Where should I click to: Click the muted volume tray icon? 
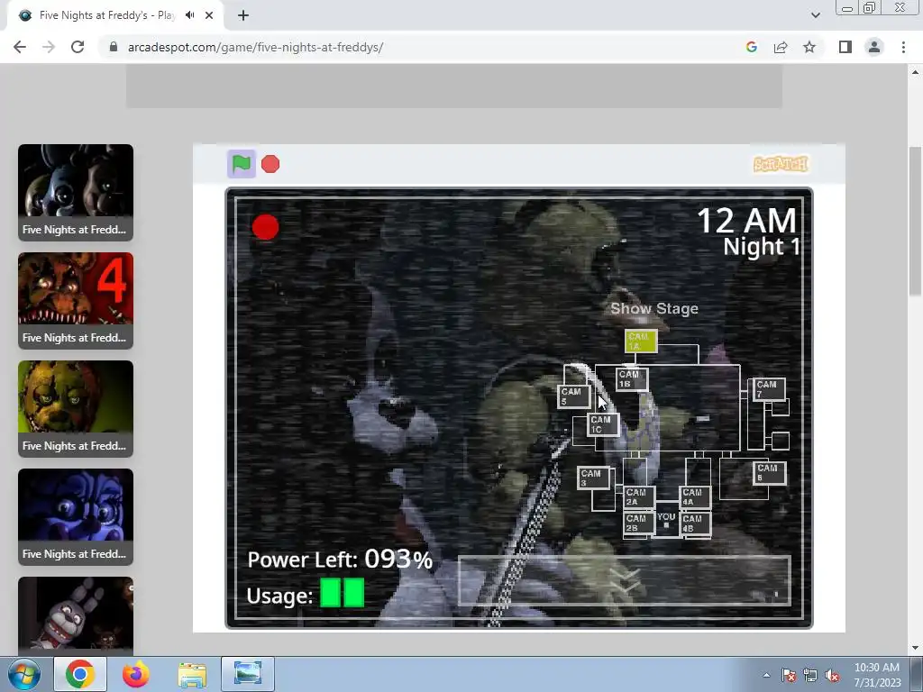(832, 675)
